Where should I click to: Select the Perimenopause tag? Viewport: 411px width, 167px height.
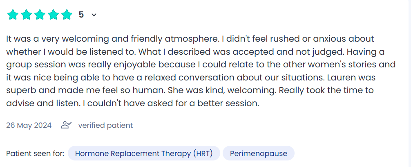point(258,154)
